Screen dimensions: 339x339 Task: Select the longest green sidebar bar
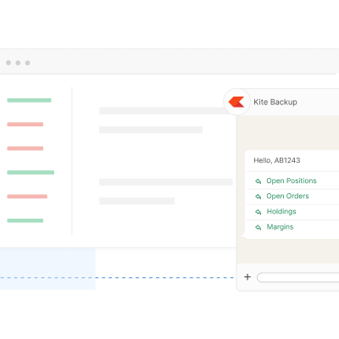31,172
